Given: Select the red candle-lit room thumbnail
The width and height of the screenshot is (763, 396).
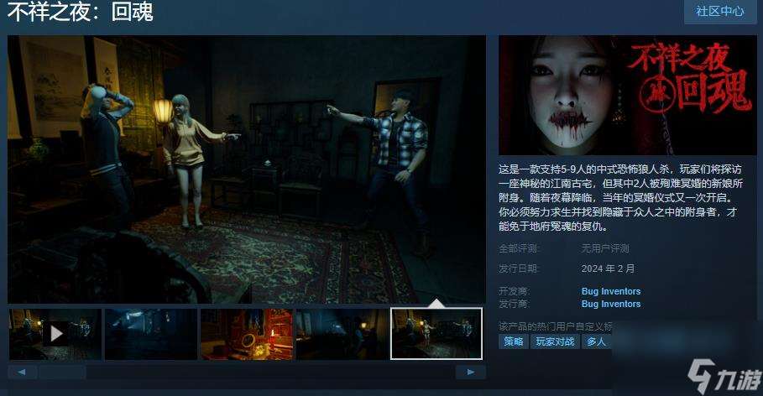Looking at the screenshot, I should 247,334.
